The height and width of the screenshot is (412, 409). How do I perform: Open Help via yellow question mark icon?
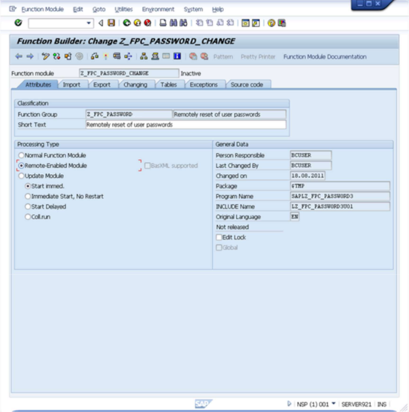click(x=271, y=23)
